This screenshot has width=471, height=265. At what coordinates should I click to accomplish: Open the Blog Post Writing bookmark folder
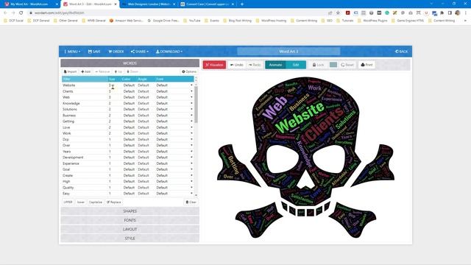(237, 21)
